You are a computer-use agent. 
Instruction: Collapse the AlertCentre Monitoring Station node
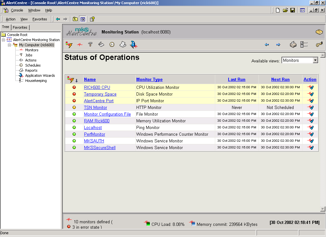click(4, 40)
